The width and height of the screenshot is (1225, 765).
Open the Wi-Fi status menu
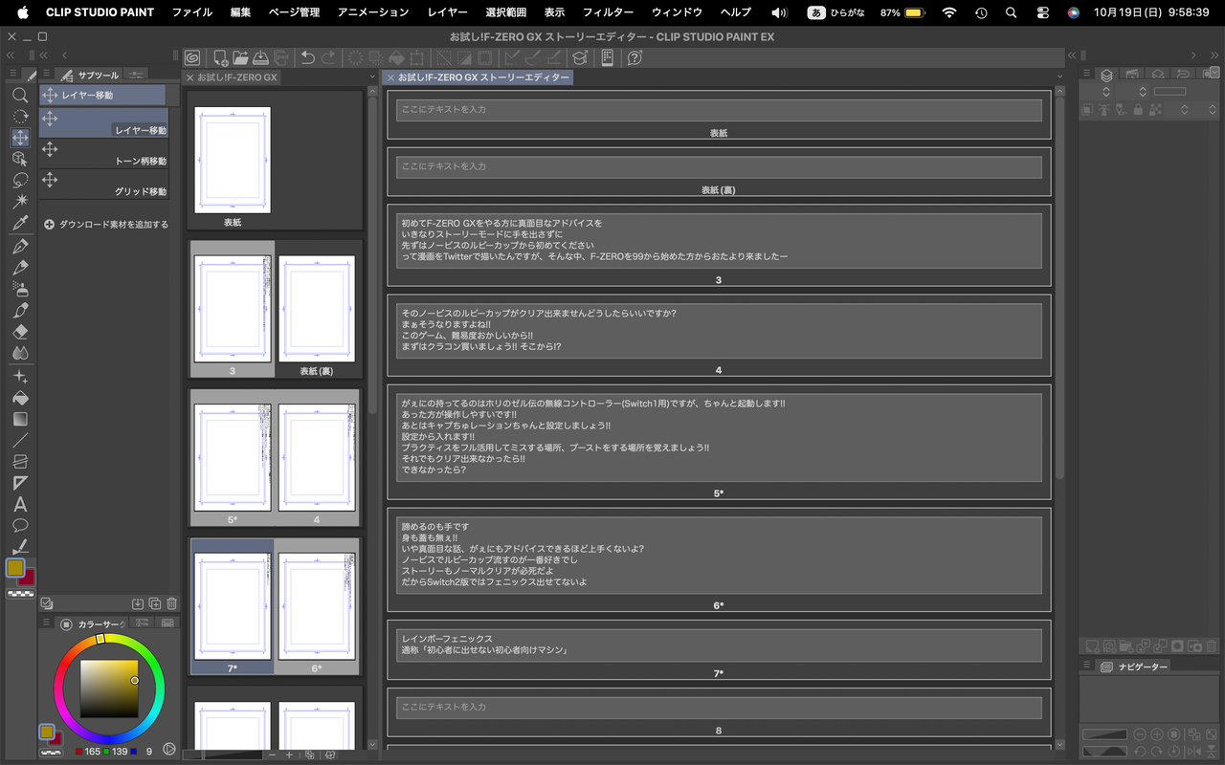point(948,12)
